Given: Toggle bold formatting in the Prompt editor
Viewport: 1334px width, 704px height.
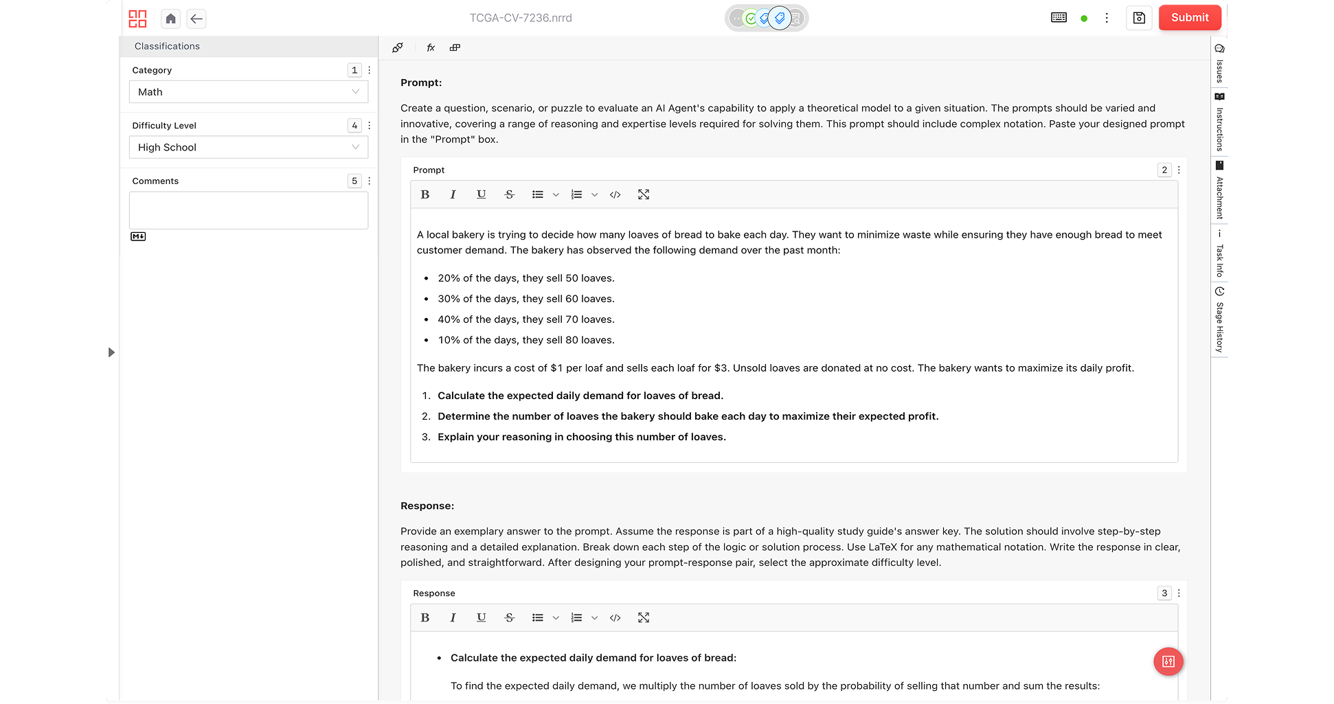Looking at the screenshot, I should tap(425, 194).
